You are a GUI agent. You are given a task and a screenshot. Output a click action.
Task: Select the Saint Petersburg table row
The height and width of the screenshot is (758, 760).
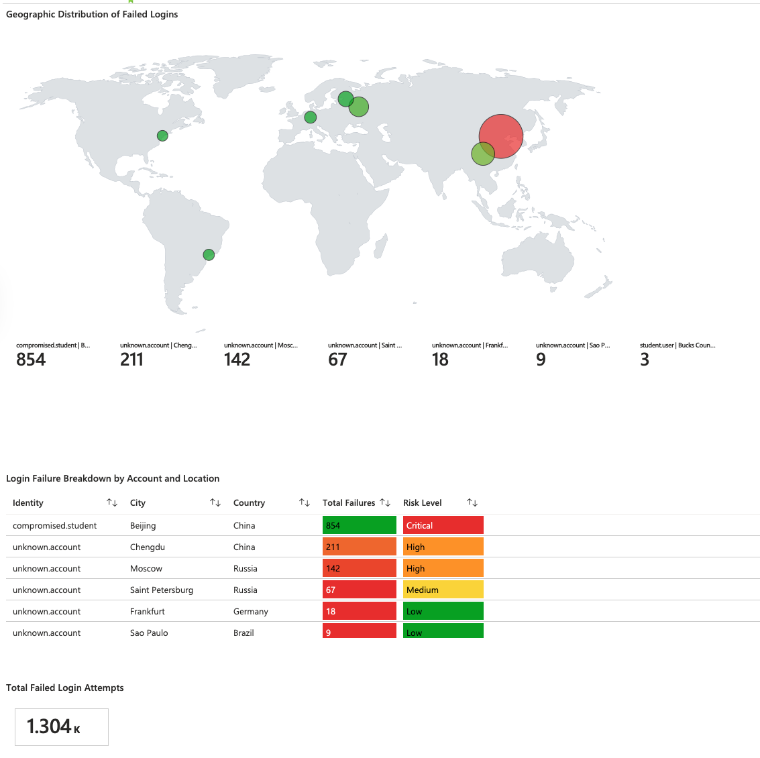383,590
